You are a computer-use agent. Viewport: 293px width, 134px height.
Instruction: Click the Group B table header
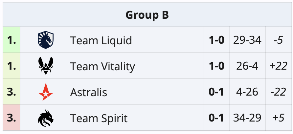(x=147, y=15)
